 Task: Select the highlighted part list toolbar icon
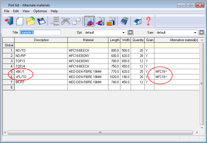[89, 21]
